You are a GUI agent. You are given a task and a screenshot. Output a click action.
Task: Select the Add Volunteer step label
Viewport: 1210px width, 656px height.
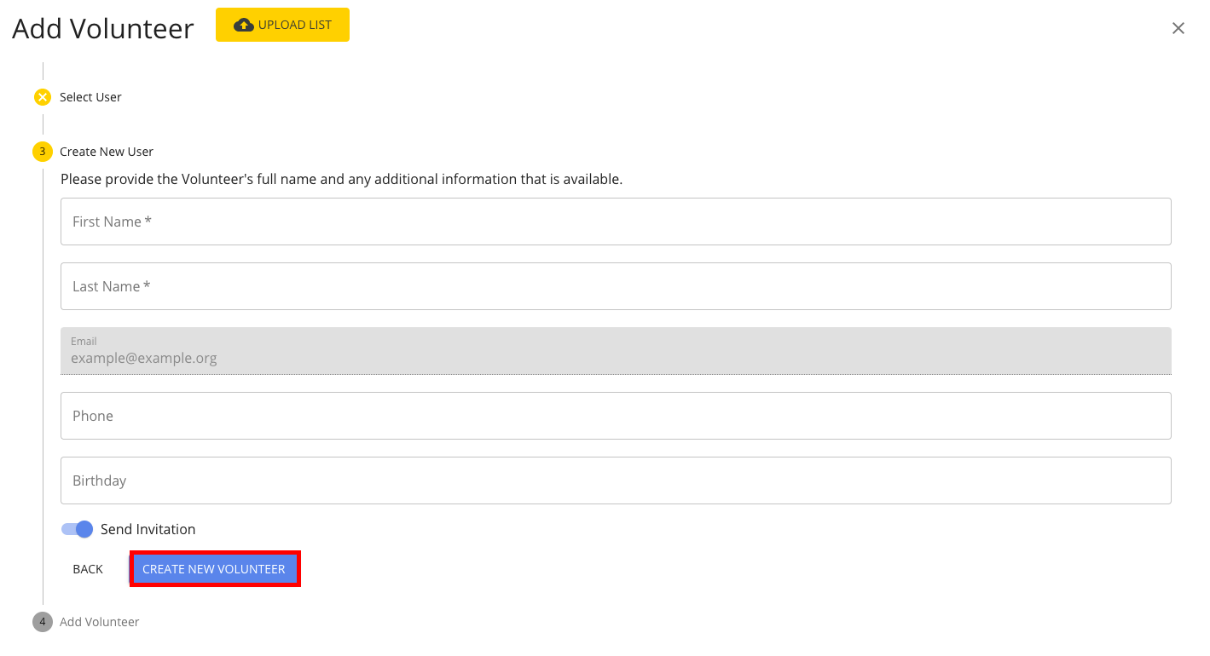[100, 622]
